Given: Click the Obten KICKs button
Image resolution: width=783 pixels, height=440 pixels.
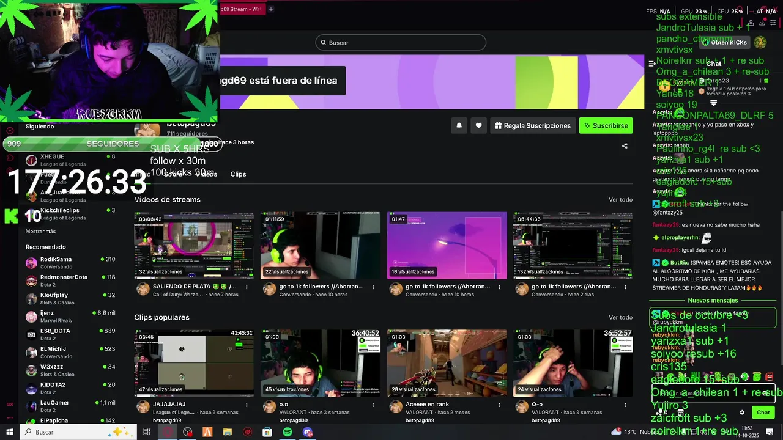Looking at the screenshot, I should click(724, 42).
